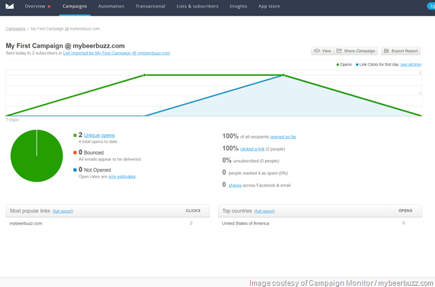Viewport: 435px width, 287px height.
Task: Click the second peak data point on chart
Action: [283, 75]
